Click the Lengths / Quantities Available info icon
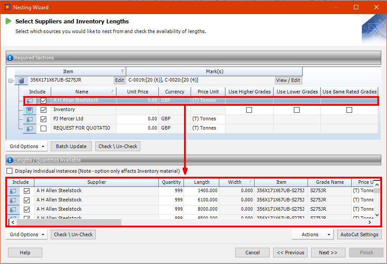 pos(10,160)
